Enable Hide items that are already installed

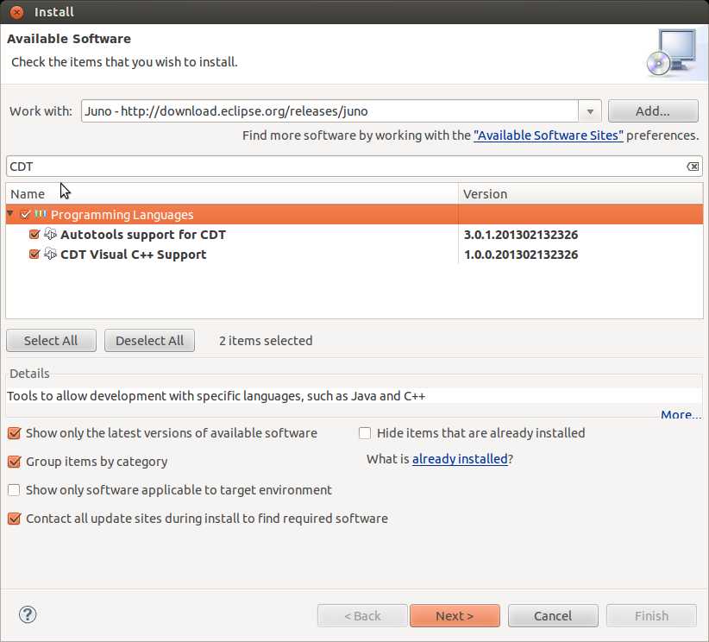point(365,433)
